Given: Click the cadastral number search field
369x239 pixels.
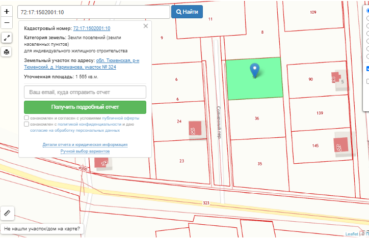Looking at the screenshot, I should pyautogui.click(x=93, y=11).
